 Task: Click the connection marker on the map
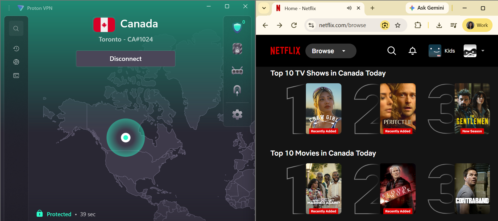tap(126, 137)
